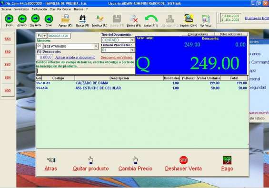269x188 pixels.
Task: Click the Unidades column header
Action: coord(171,78)
